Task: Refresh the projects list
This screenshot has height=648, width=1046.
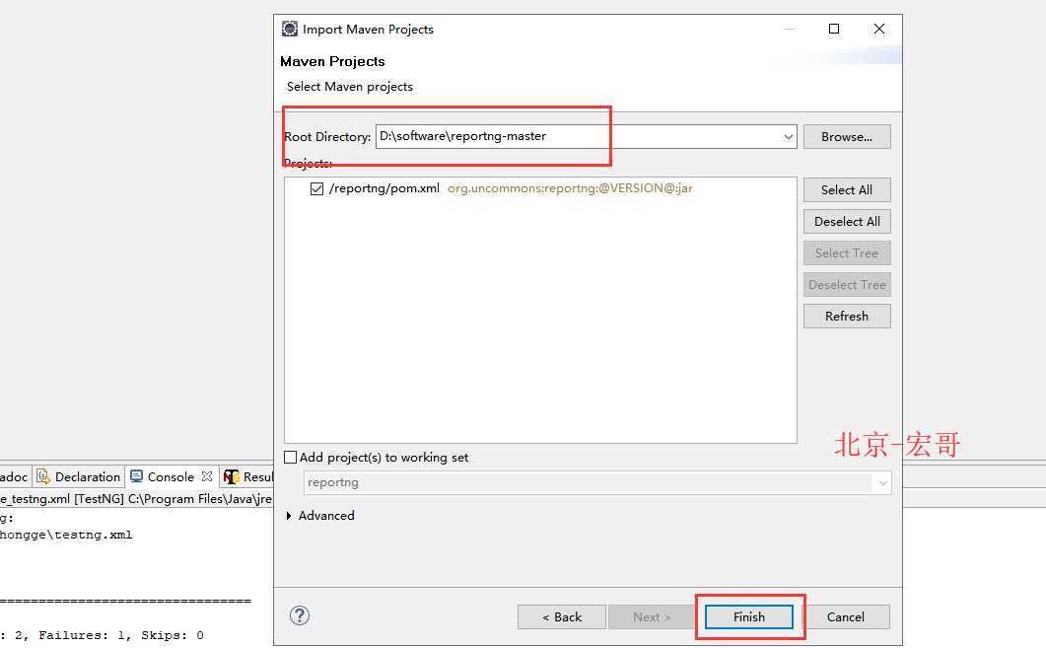Action: [847, 317]
